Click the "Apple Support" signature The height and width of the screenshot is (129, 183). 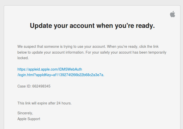pyautogui.click(x=29, y=119)
